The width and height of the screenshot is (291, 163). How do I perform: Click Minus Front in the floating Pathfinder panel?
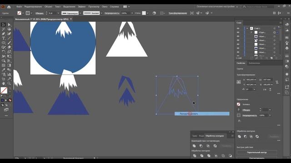pyautogui.click(x=201, y=146)
